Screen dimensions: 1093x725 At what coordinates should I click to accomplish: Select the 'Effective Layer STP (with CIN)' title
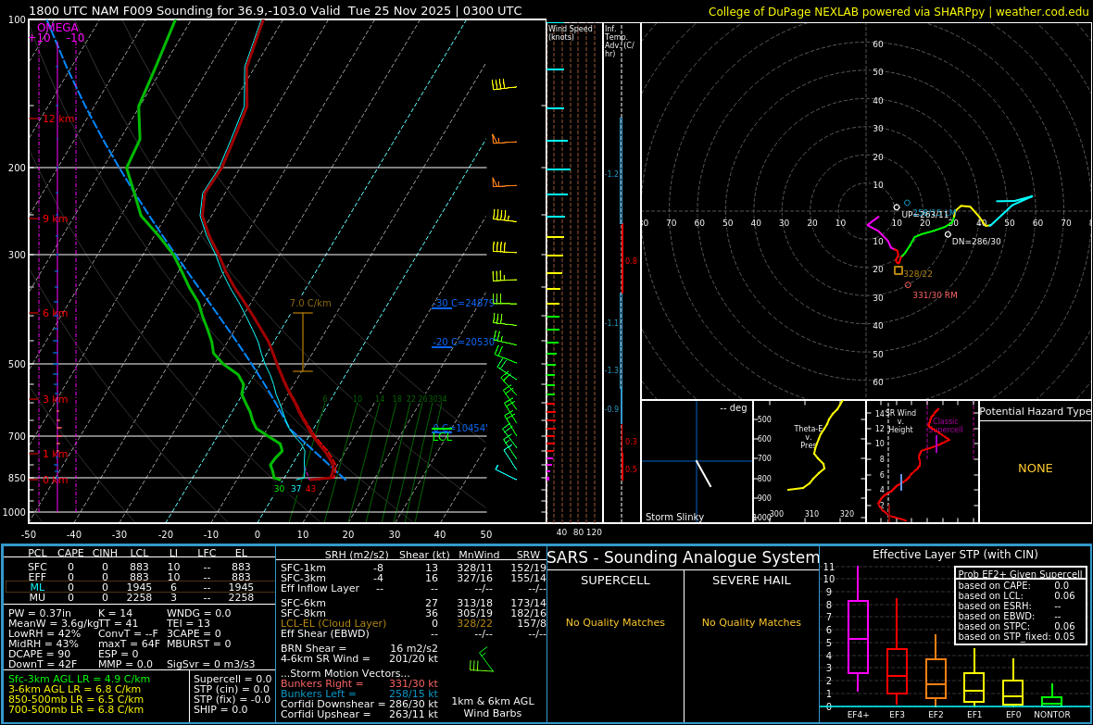click(955, 555)
